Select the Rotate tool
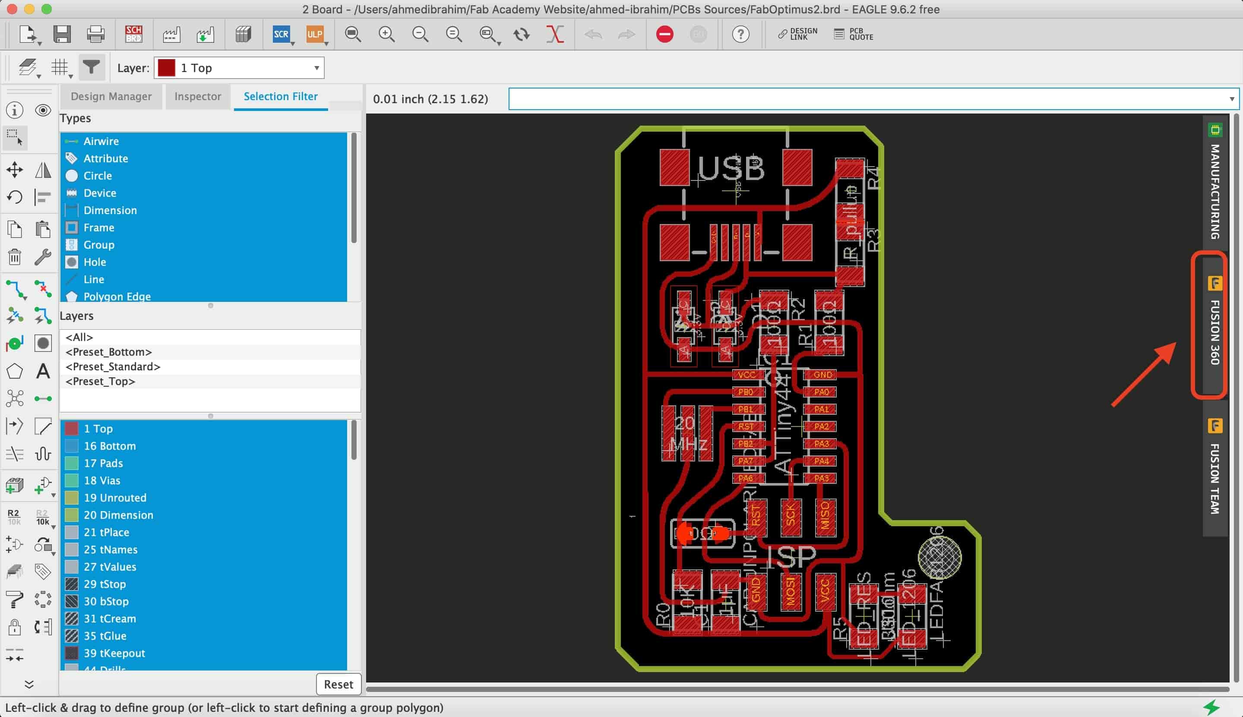The width and height of the screenshot is (1243, 717). click(15, 197)
